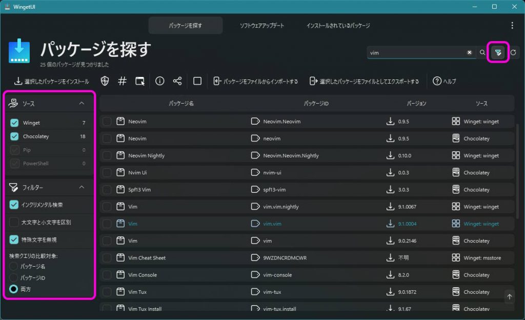Uncheck the Winget source checkbox
The image size is (525, 320).
[14, 123]
